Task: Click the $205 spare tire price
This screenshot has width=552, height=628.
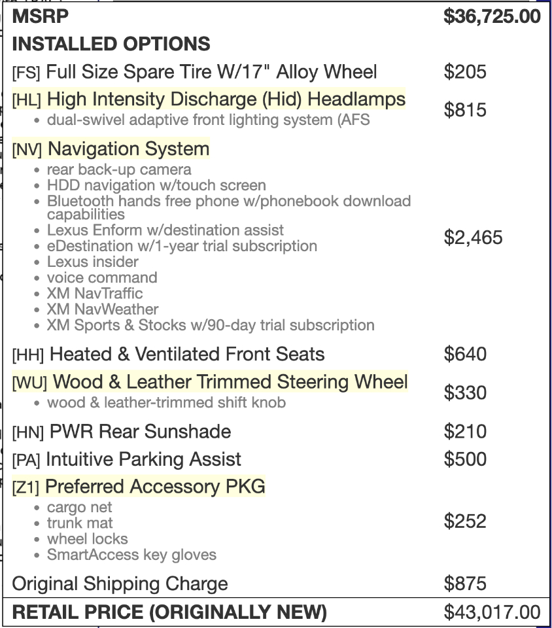Action: 465,71
